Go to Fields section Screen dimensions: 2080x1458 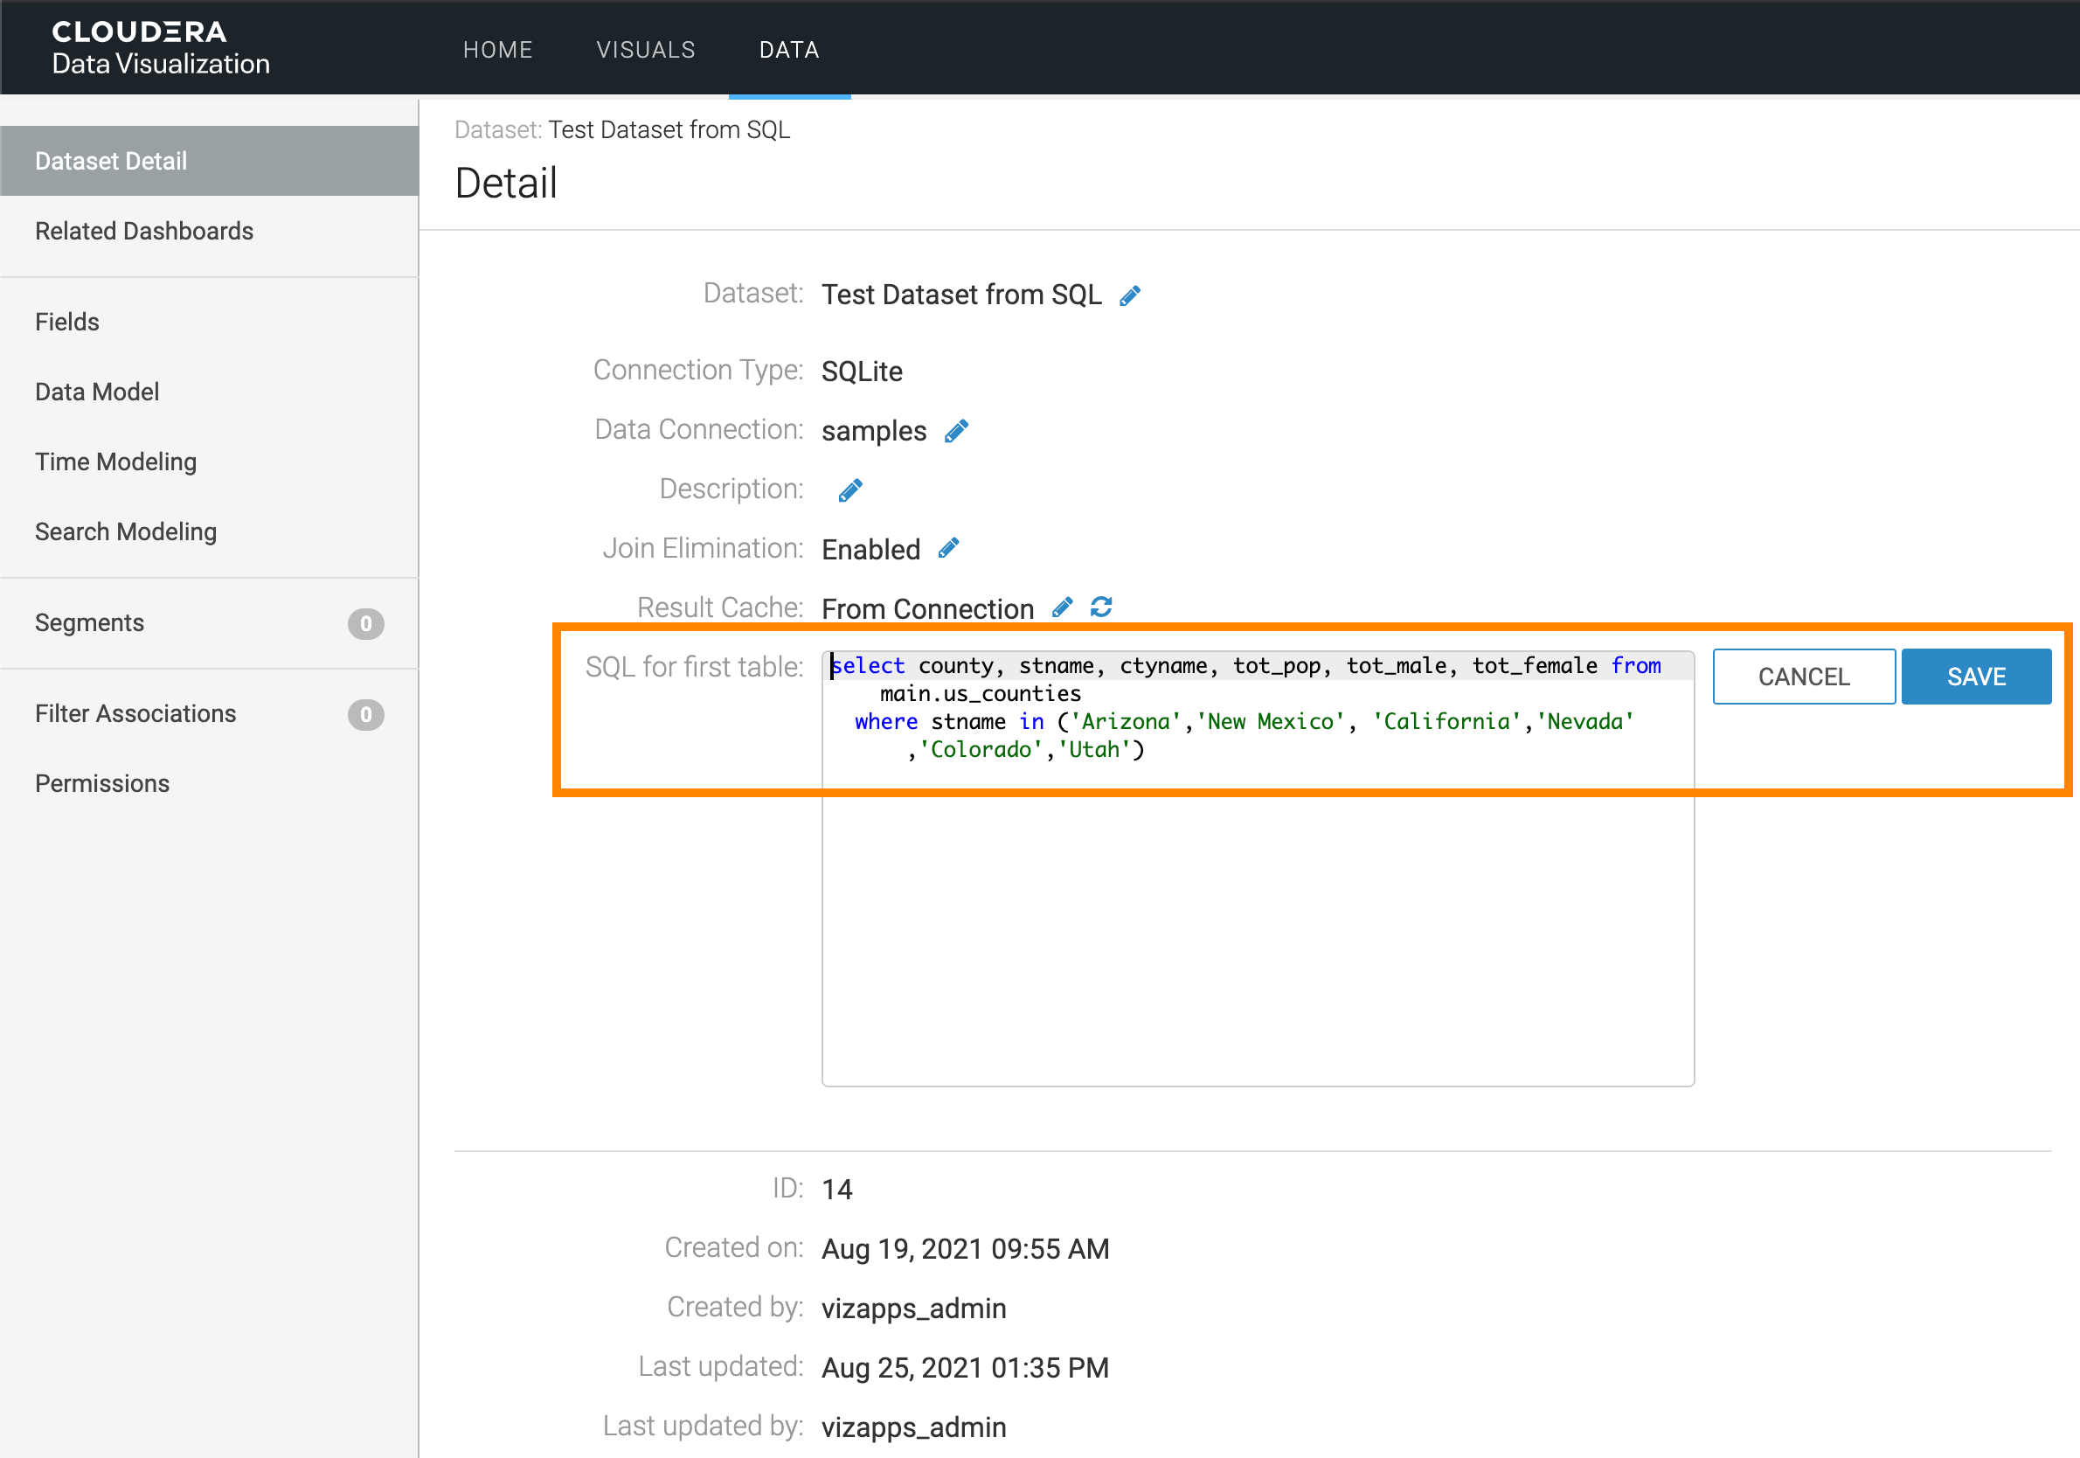[67, 322]
